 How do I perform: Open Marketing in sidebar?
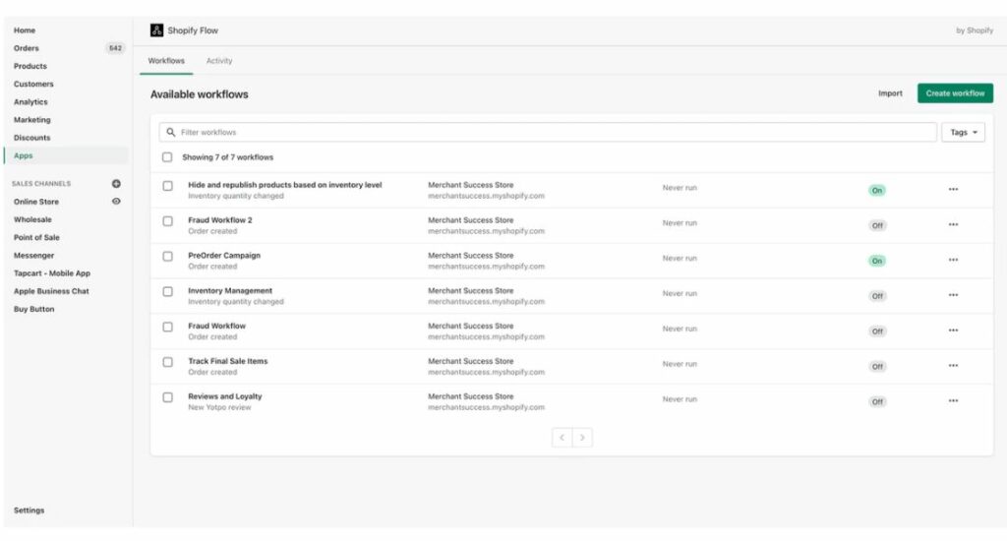pyautogui.click(x=32, y=120)
